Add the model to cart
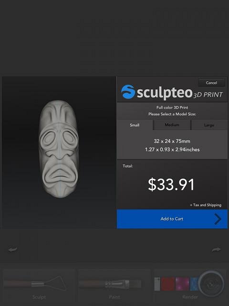Screen dimensions: 229x306 [x=172, y=219]
